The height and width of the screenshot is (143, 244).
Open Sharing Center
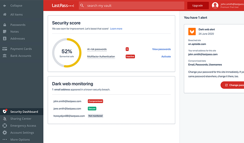21,119
